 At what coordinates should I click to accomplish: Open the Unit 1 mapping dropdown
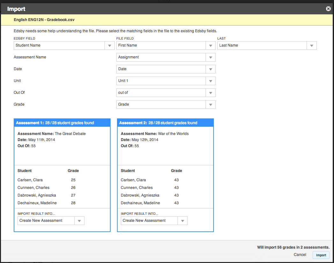(x=210, y=81)
